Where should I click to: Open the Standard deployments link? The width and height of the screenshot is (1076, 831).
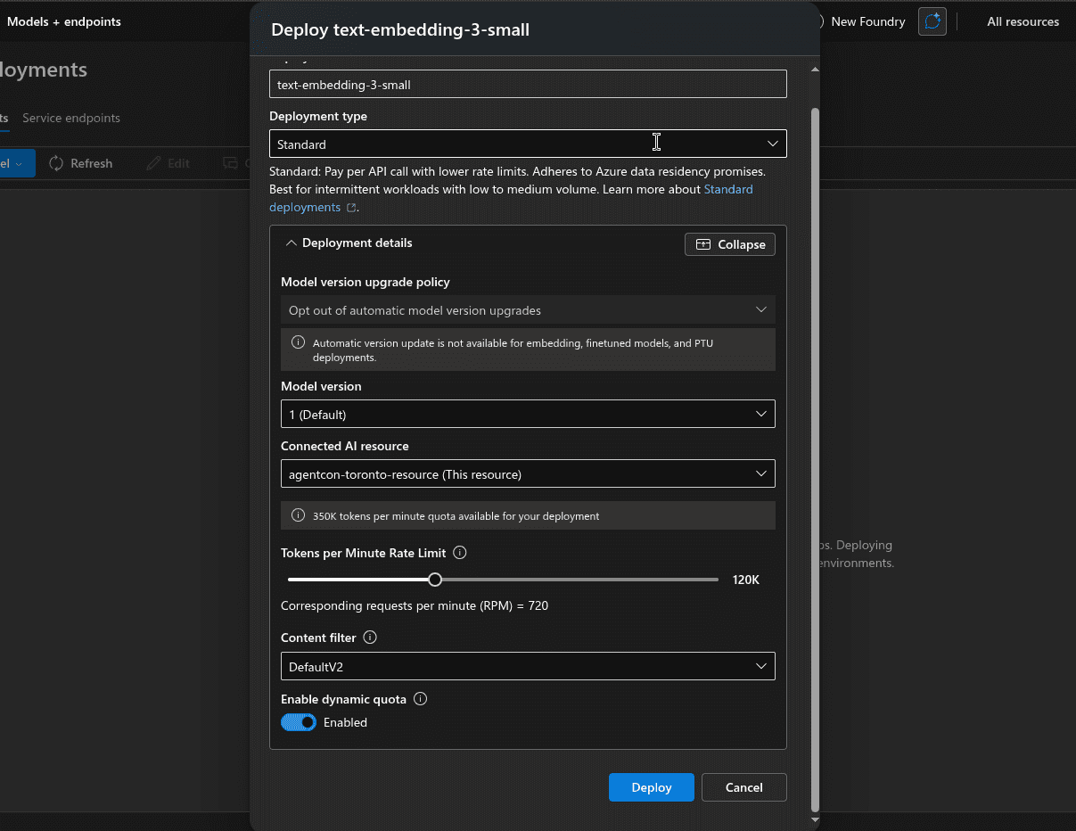pos(728,189)
